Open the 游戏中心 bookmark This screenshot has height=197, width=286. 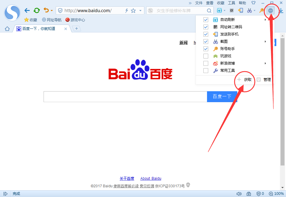point(75,20)
